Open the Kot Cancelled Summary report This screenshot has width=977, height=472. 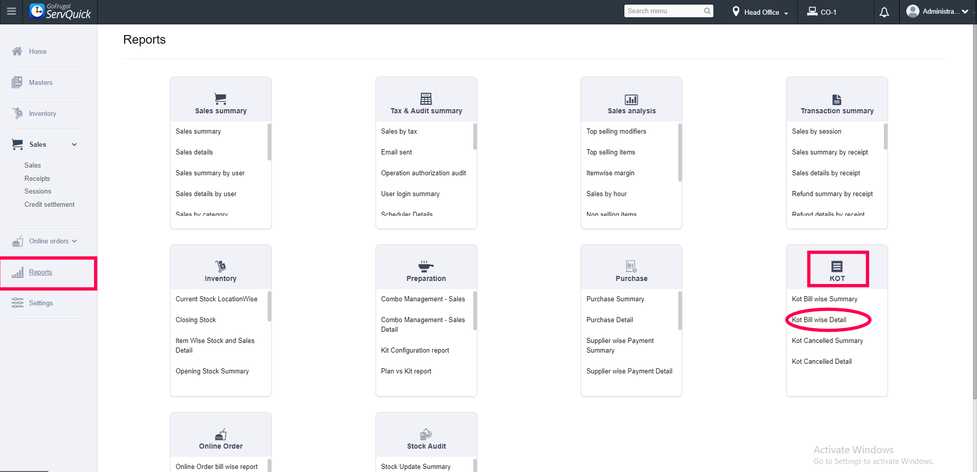[827, 340]
